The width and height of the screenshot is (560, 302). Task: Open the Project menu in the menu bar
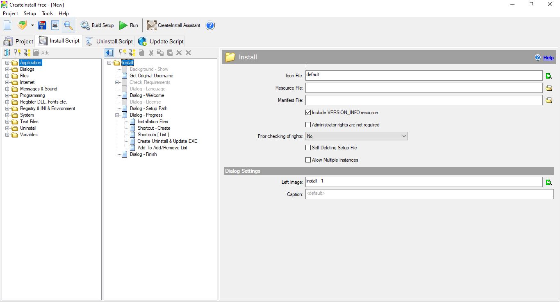(x=11, y=14)
